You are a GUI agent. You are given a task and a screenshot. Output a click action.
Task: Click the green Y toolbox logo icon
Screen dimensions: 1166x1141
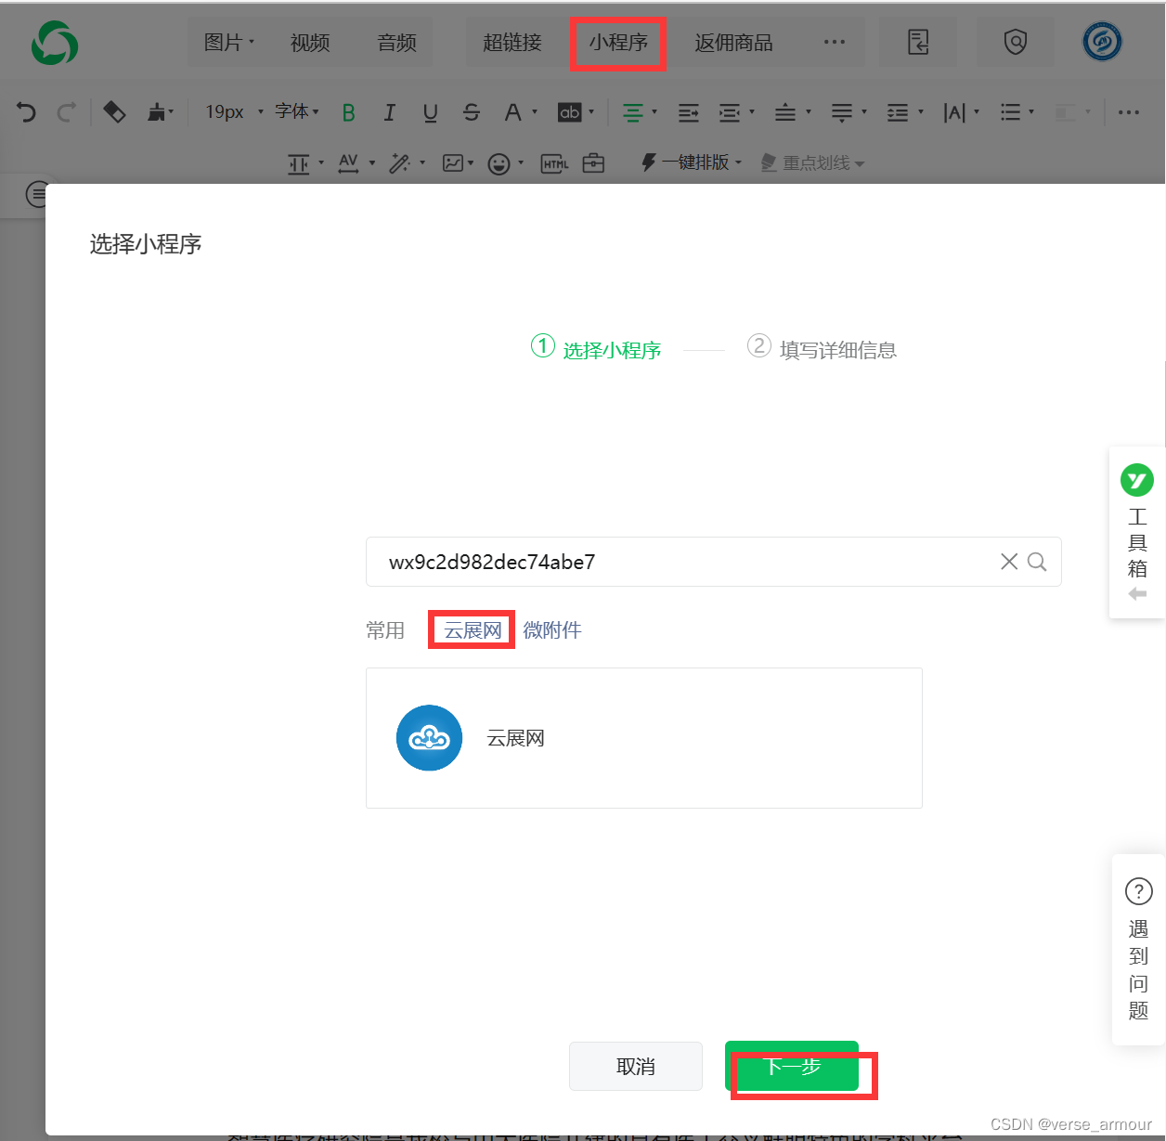coord(1137,480)
